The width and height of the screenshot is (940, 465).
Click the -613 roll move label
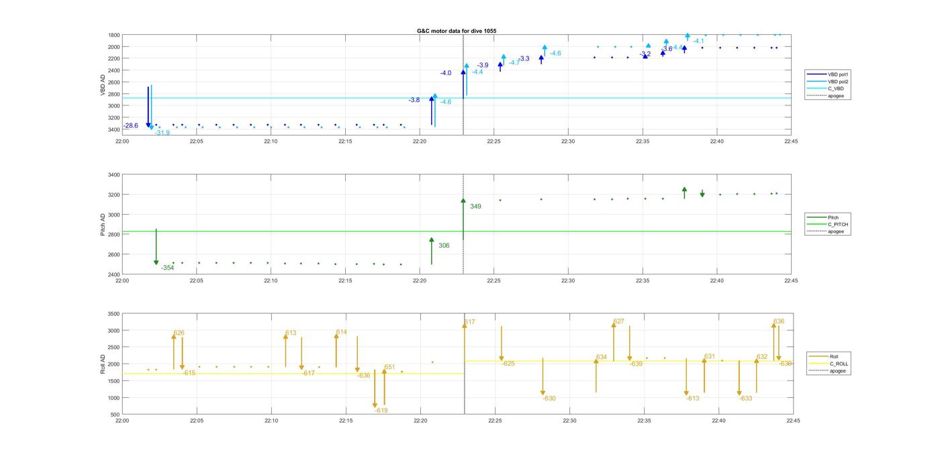coord(693,399)
